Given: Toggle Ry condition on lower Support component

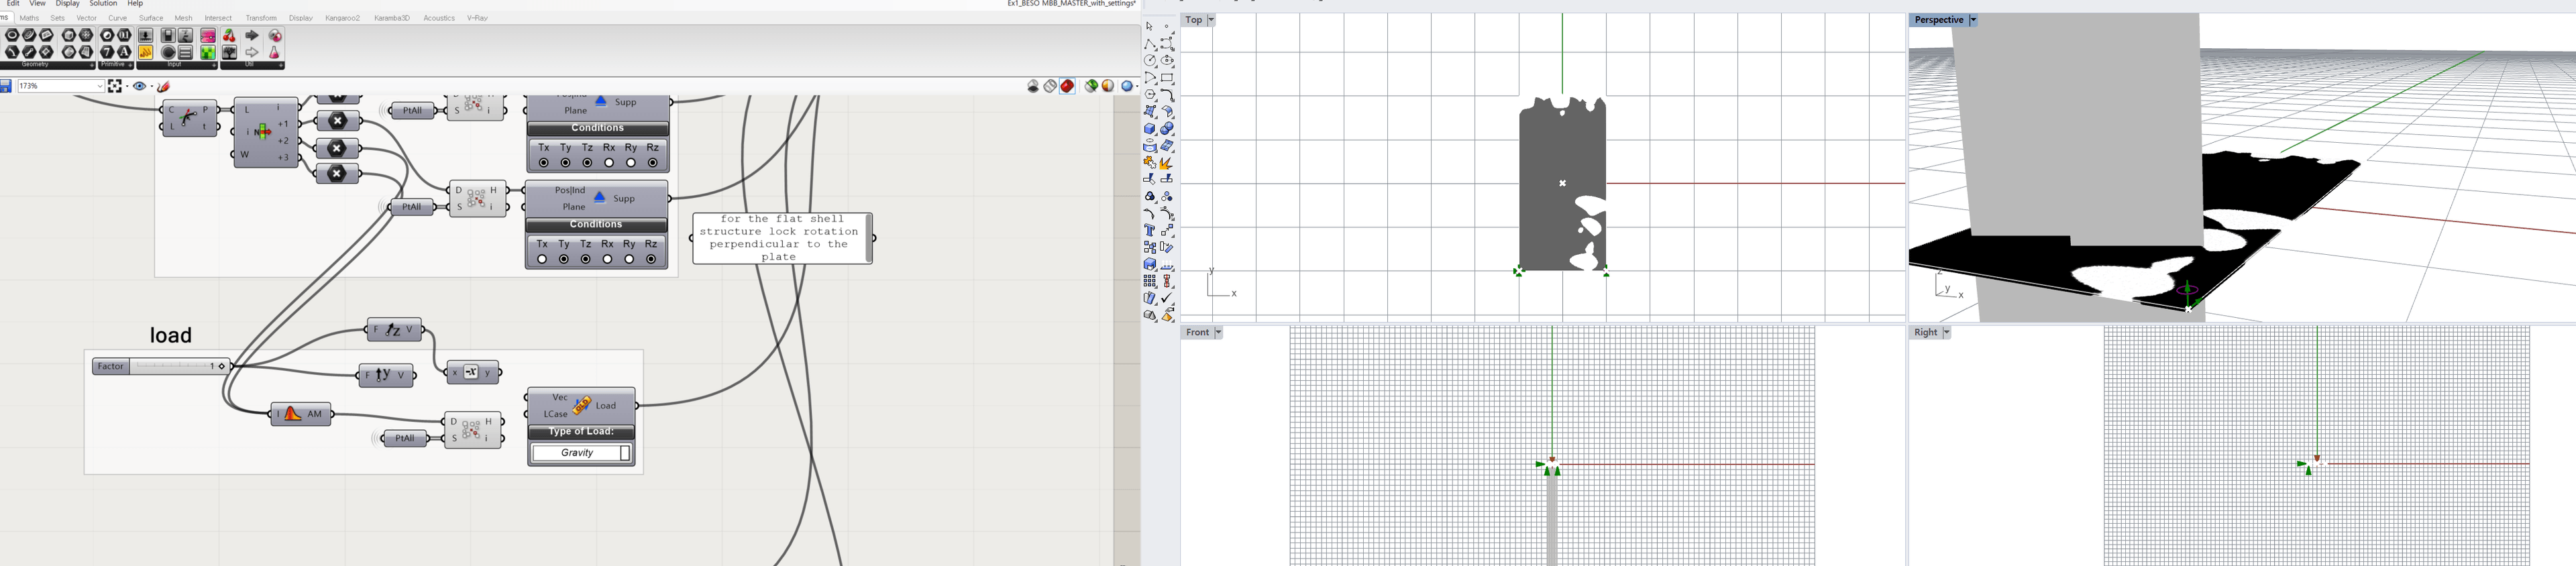Looking at the screenshot, I should pos(630,259).
